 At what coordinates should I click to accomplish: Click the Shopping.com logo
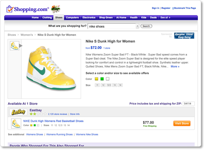click(28, 9)
